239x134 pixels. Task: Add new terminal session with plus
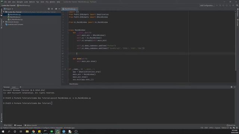(x=21, y=87)
